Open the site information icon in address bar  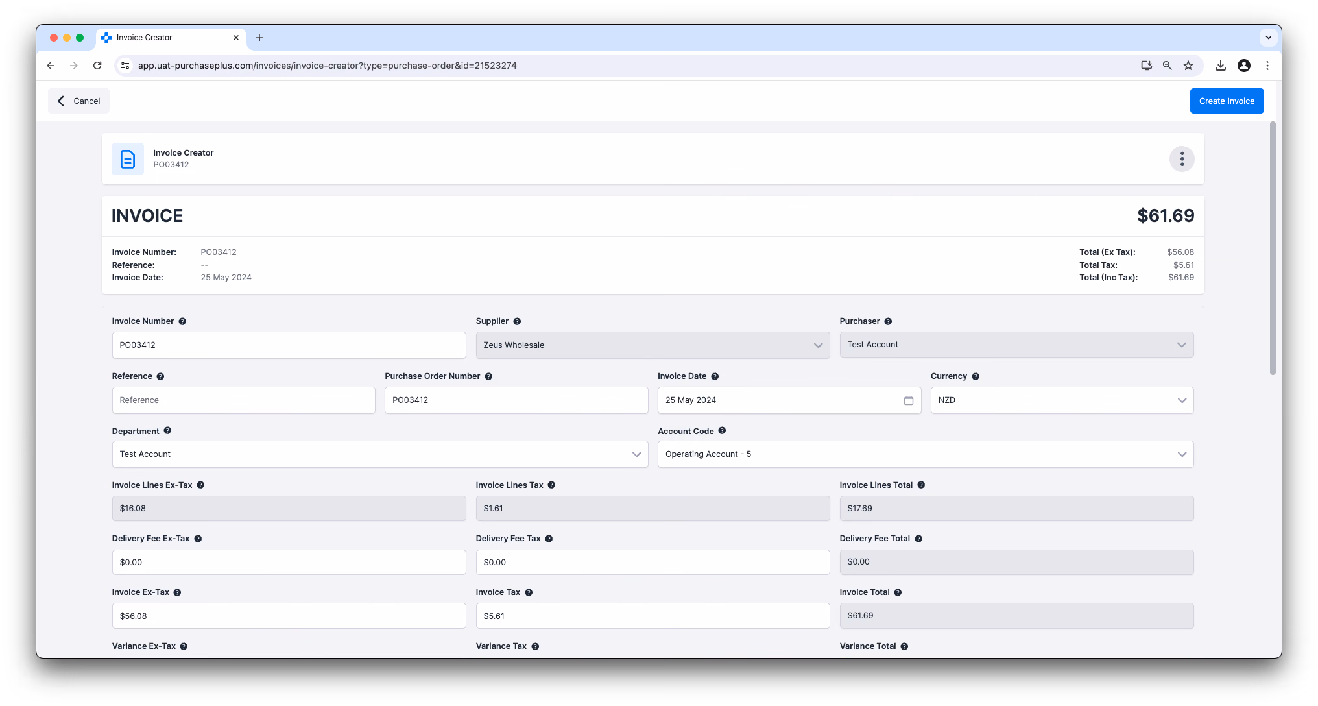click(x=126, y=66)
